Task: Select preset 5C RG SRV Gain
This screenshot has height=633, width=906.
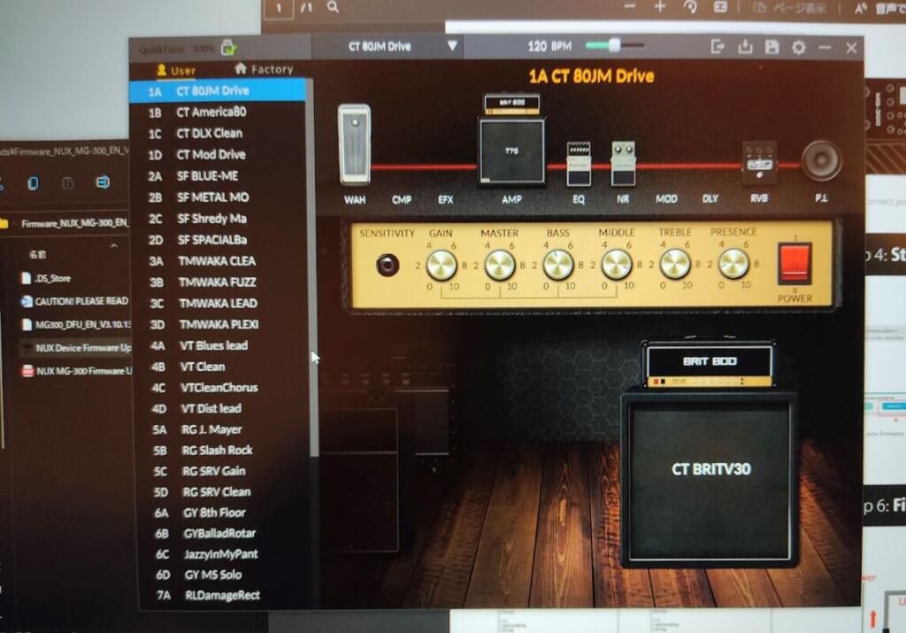Action: point(223,471)
